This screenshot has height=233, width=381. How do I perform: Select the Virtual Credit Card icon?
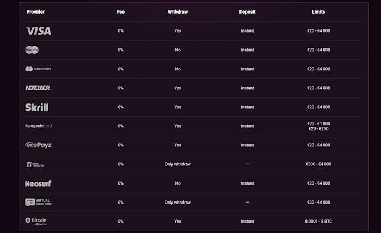point(38,202)
